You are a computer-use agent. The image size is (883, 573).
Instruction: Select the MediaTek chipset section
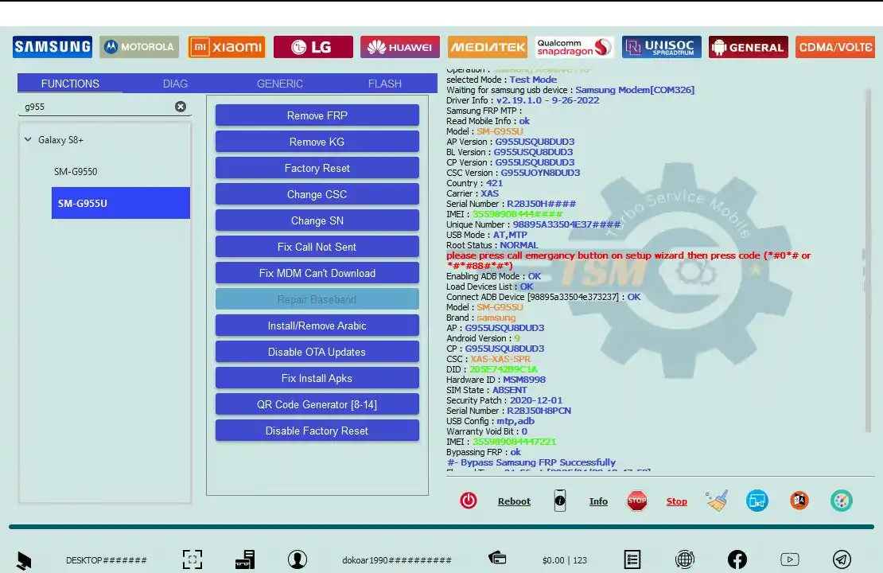[x=487, y=47]
